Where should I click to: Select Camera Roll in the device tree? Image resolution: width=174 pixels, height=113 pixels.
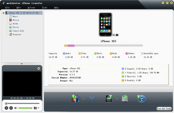pos(18,31)
